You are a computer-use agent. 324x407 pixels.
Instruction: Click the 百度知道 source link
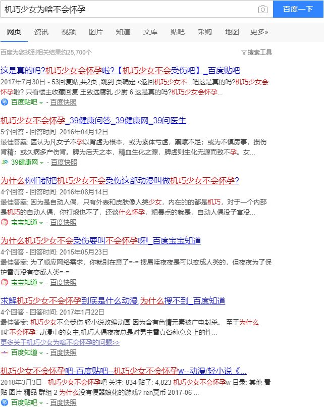pyautogui.click(x=24, y=353)
